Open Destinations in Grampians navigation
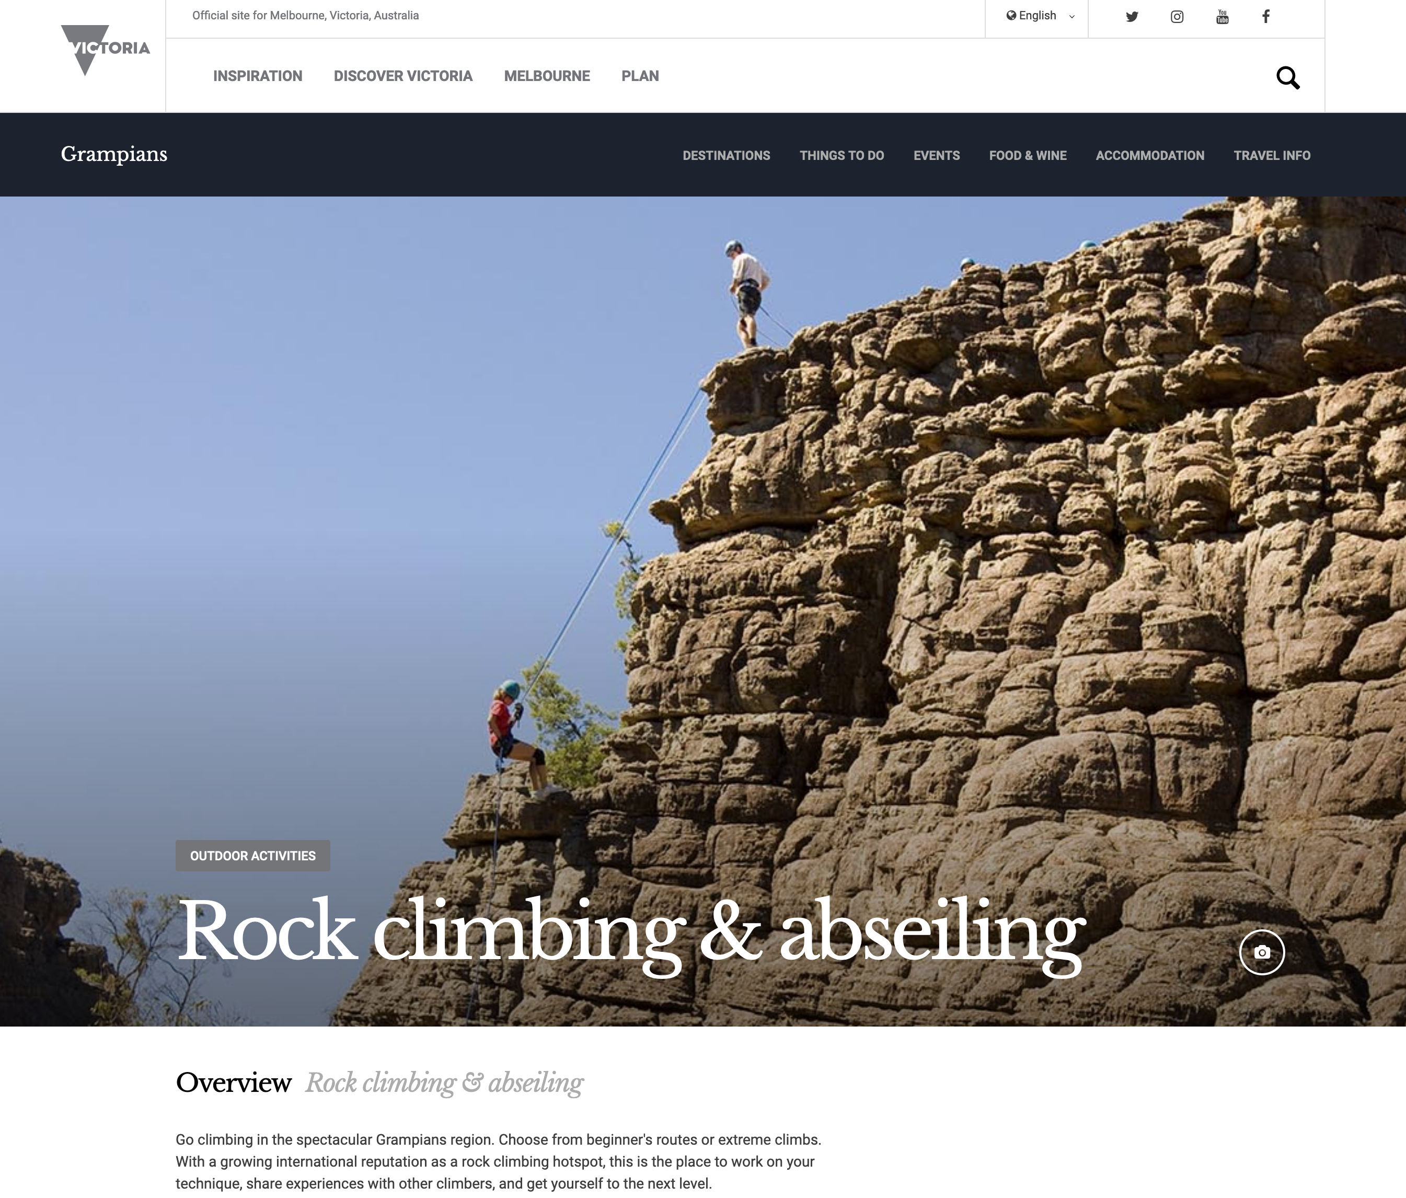The image size is (1406, 1198). coord(726,155)
